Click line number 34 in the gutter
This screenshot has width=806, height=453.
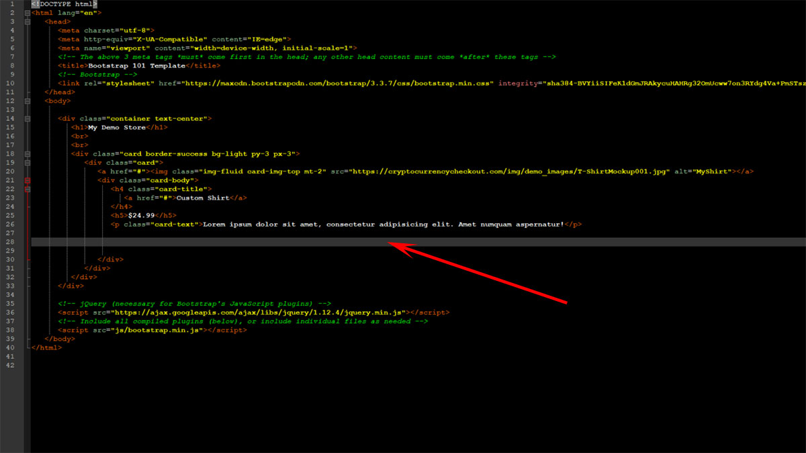click(10, 294)
